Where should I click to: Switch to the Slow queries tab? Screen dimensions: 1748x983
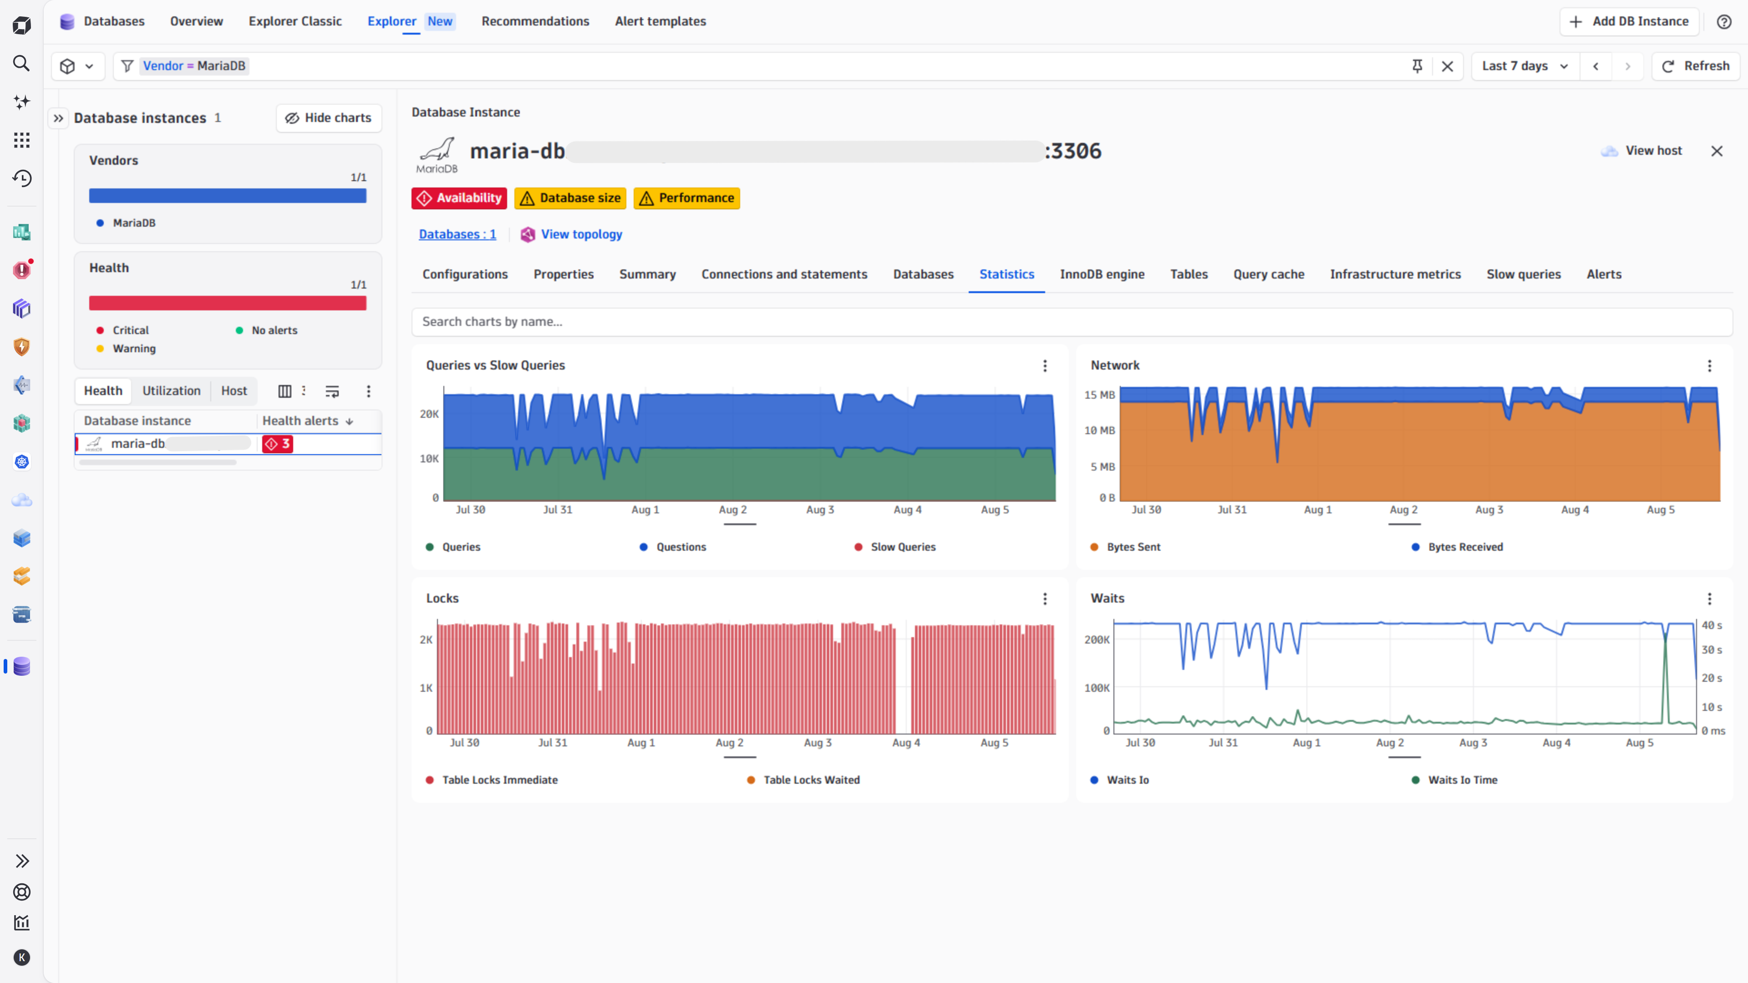(x=1524, y=274)
